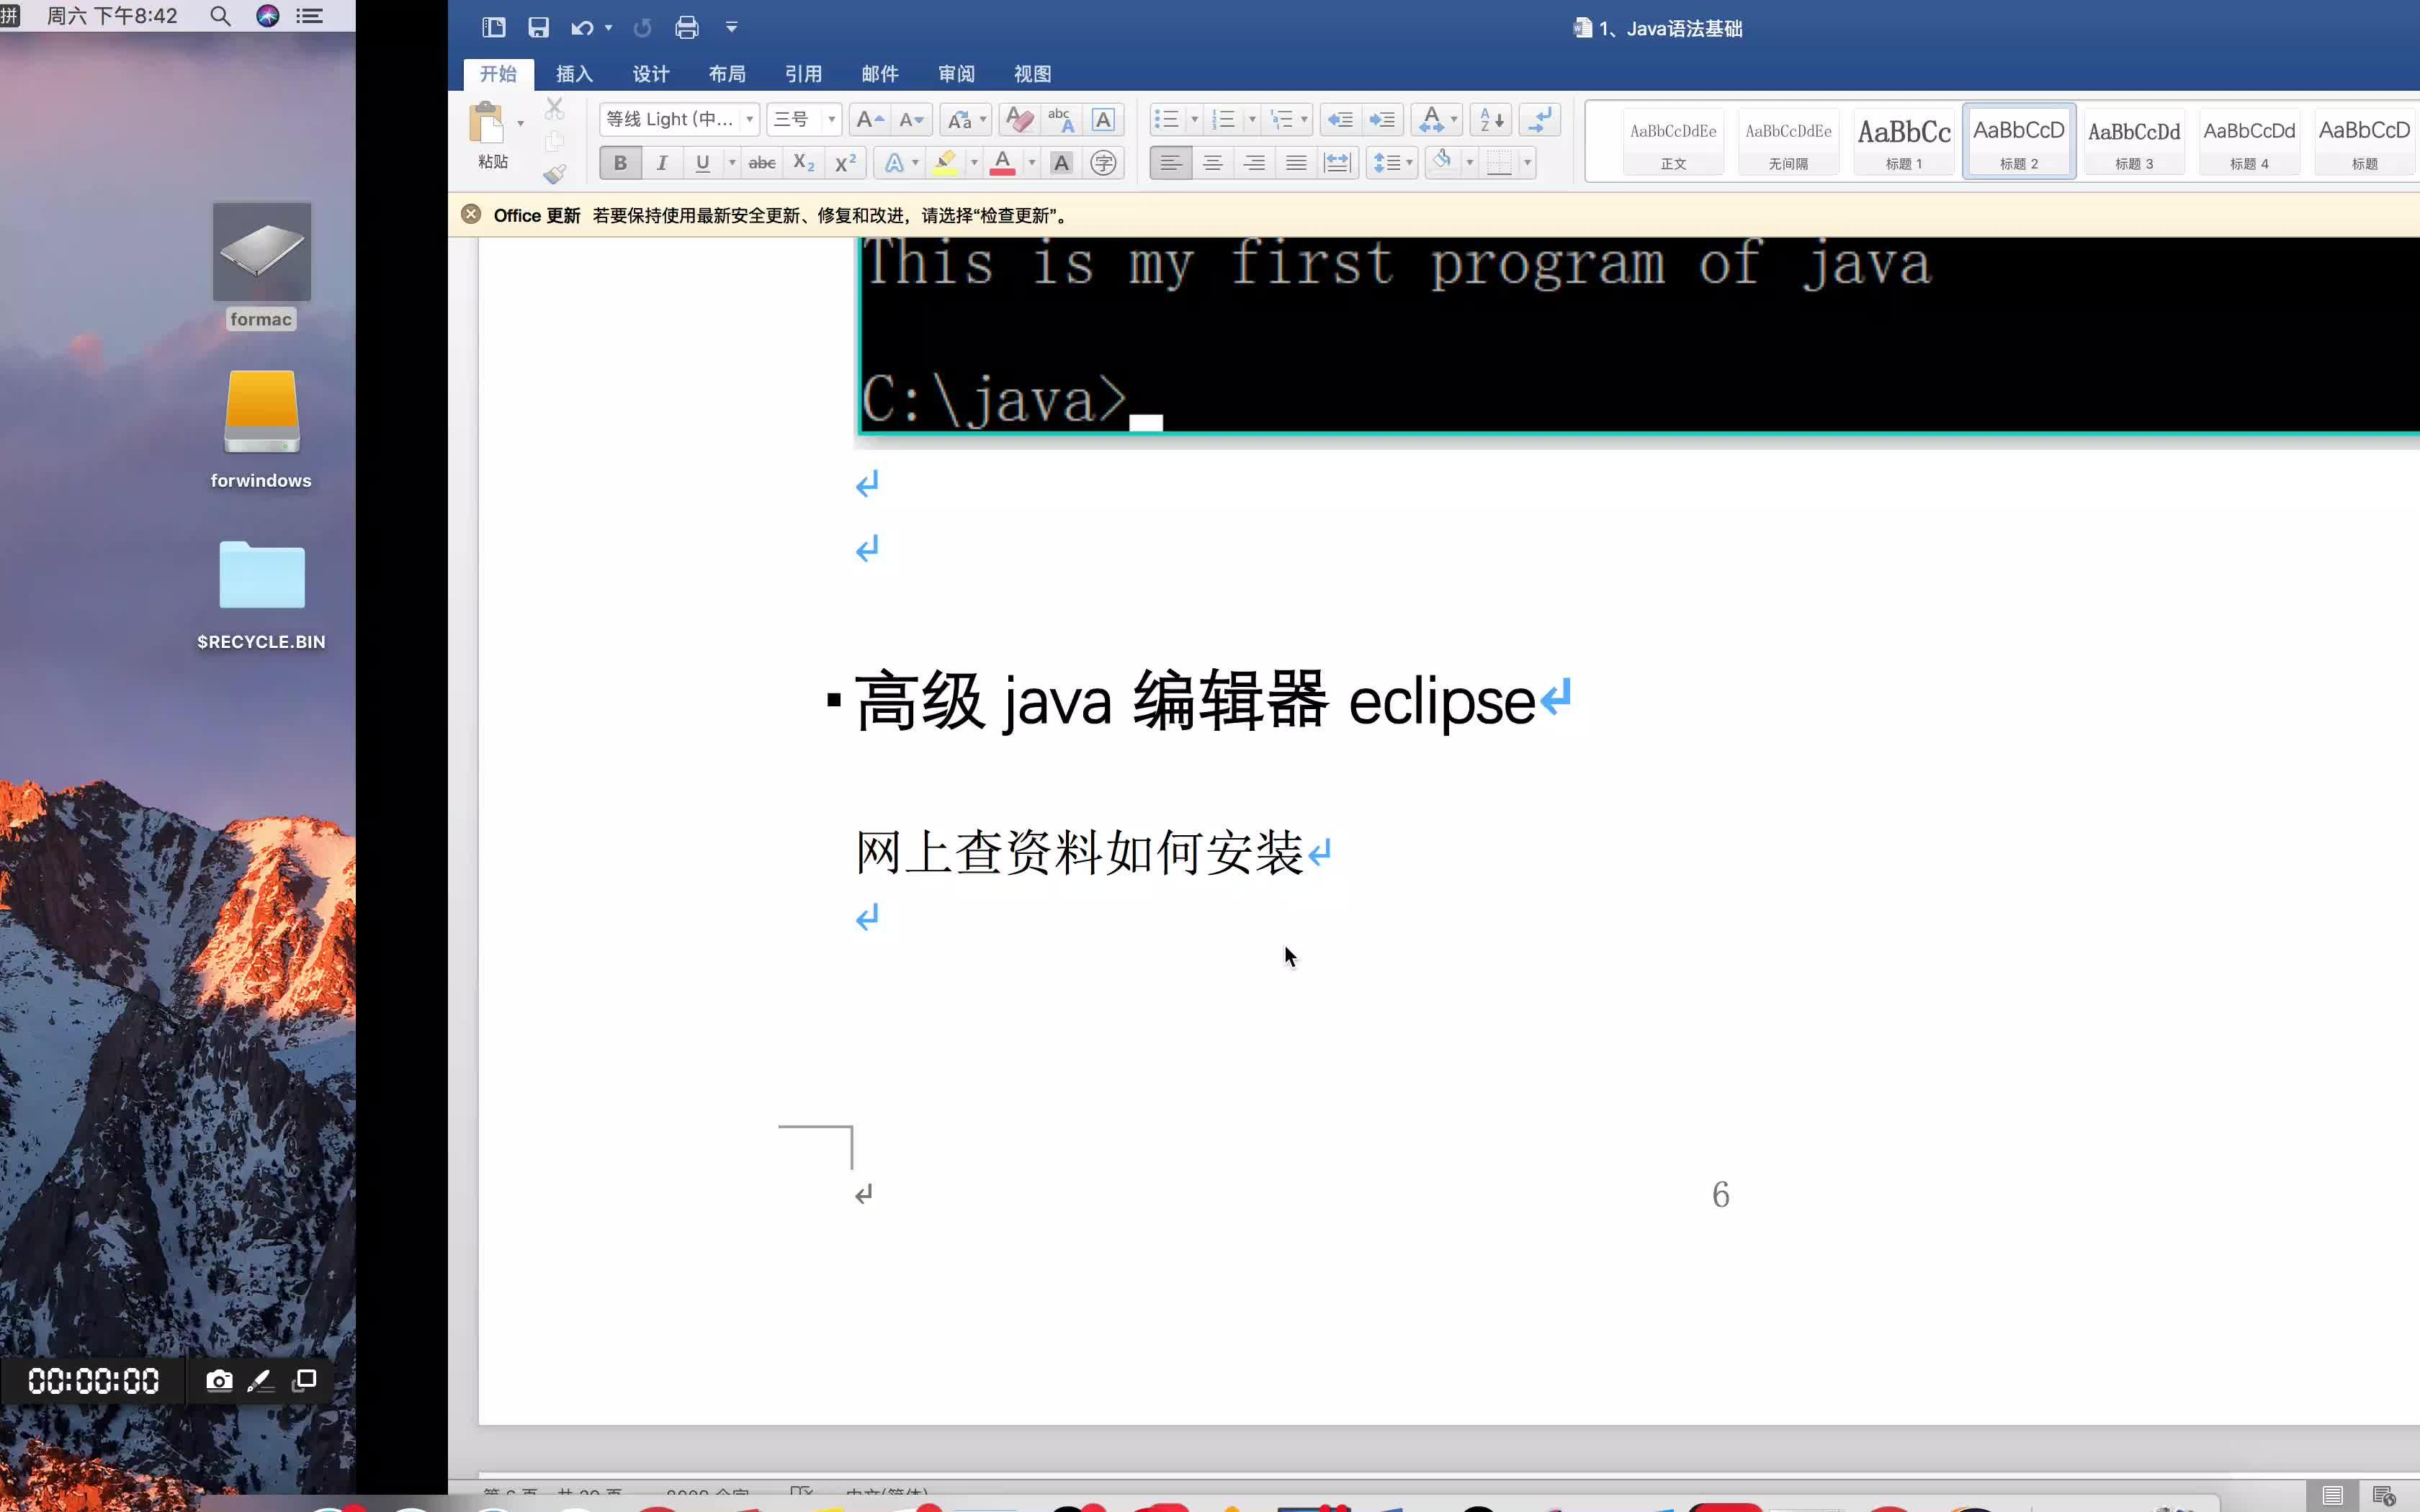Click the distributed alignment icon
This screenshot has width=2420, height=1512.
coord(1337,163)
